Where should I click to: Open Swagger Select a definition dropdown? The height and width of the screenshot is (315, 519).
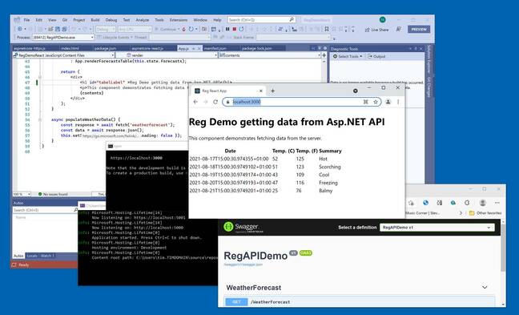[x=437, y=228]
